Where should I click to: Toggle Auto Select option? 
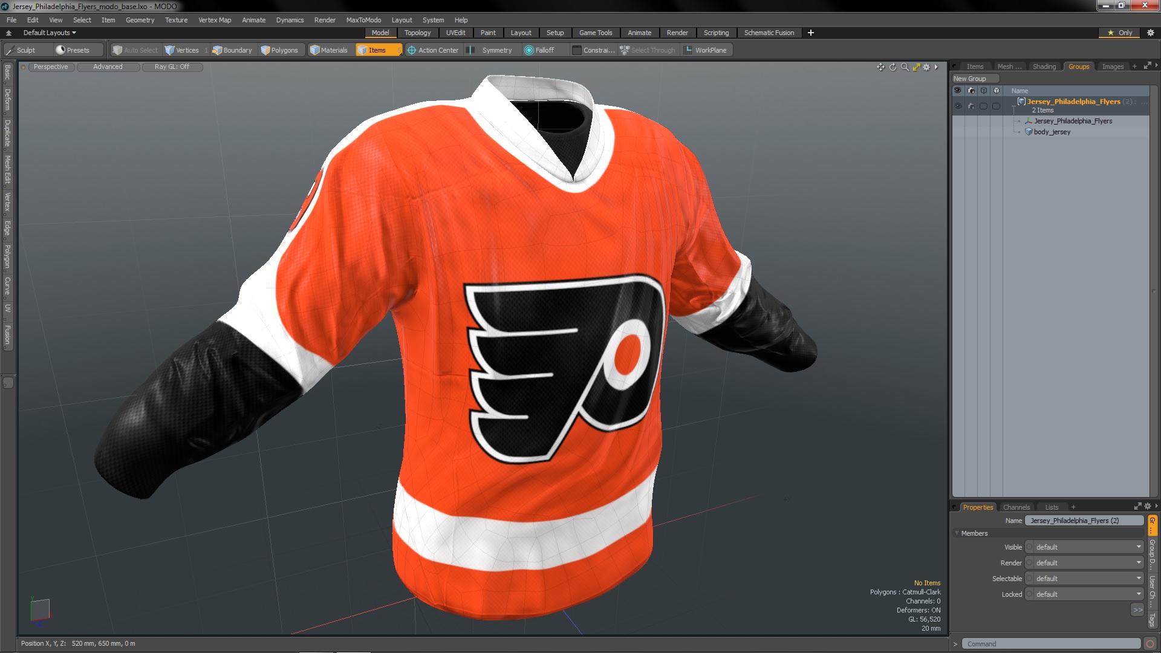click(x=135, y=50)
